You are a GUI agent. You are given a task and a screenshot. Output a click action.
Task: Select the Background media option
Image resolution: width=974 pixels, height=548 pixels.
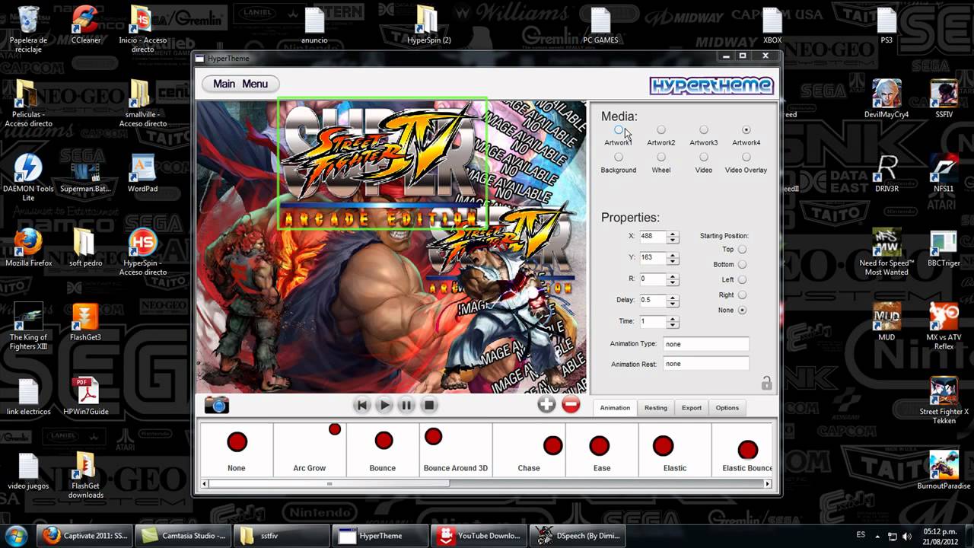click(x=619, y=158)
